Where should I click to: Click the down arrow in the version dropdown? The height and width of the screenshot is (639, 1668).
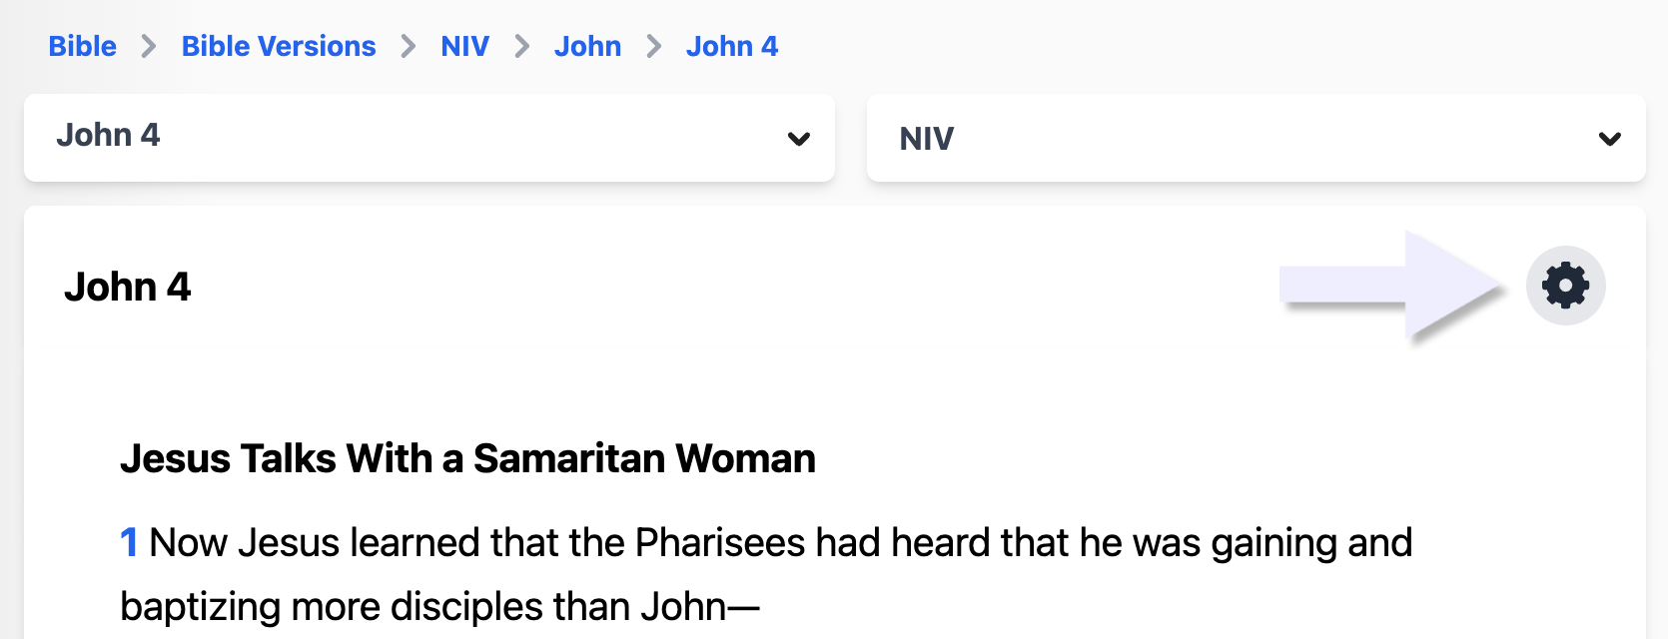1609,139
